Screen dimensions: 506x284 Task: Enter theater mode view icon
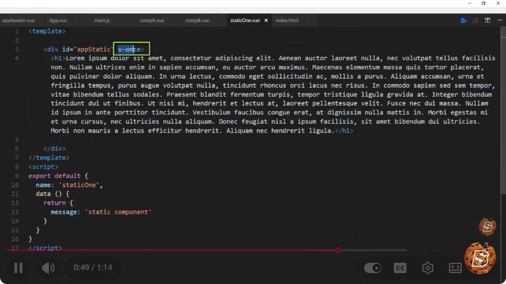[455, 268]
